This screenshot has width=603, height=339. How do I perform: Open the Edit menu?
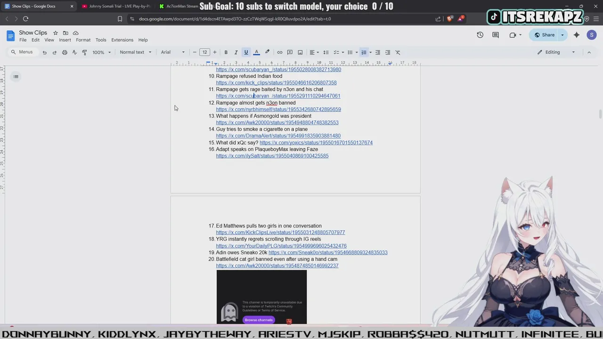(x=35, y=40)
